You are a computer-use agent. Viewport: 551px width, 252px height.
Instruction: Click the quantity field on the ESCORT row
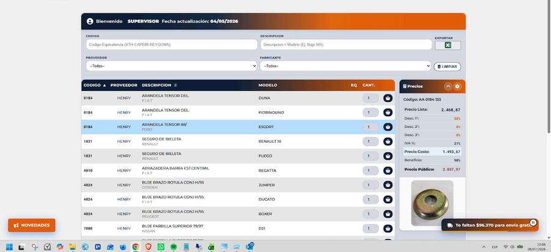tap(370, 127)
